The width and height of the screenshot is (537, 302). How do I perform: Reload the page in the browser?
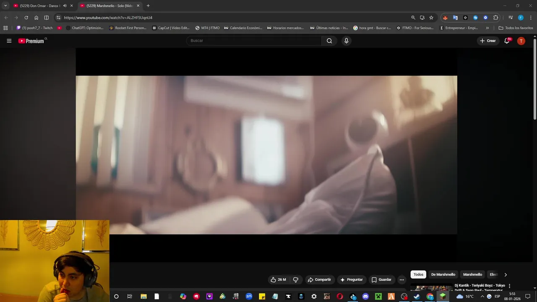point(26,18)
